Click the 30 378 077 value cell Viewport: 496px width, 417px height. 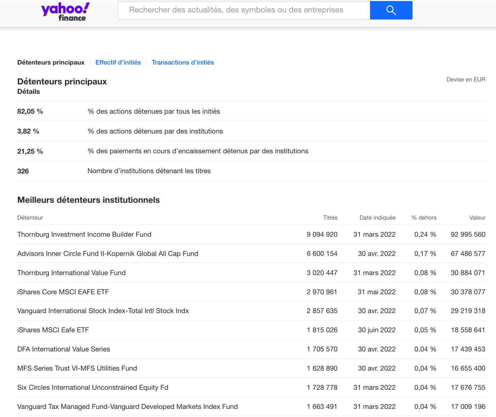(x=468, y=292)
